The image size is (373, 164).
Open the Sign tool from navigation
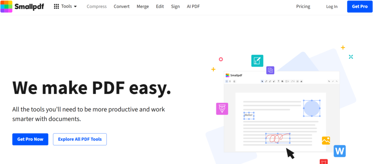(x=175, y=7)
